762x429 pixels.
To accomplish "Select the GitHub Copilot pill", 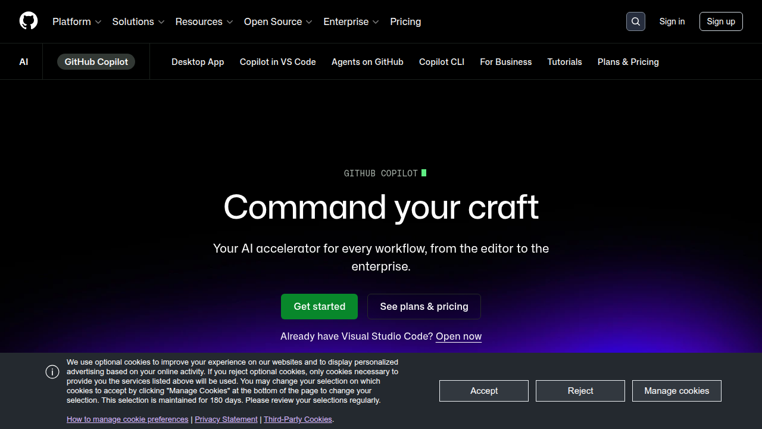I will (96, 62).
